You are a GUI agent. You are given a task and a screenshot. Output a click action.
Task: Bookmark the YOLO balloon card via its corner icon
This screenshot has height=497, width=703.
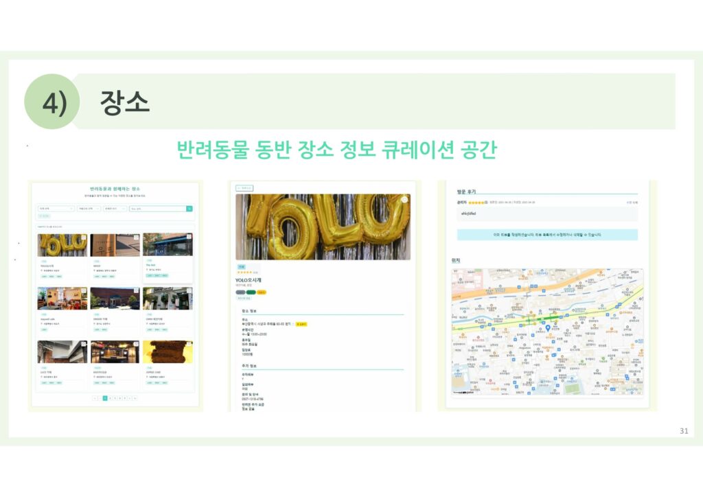[84, 237]
